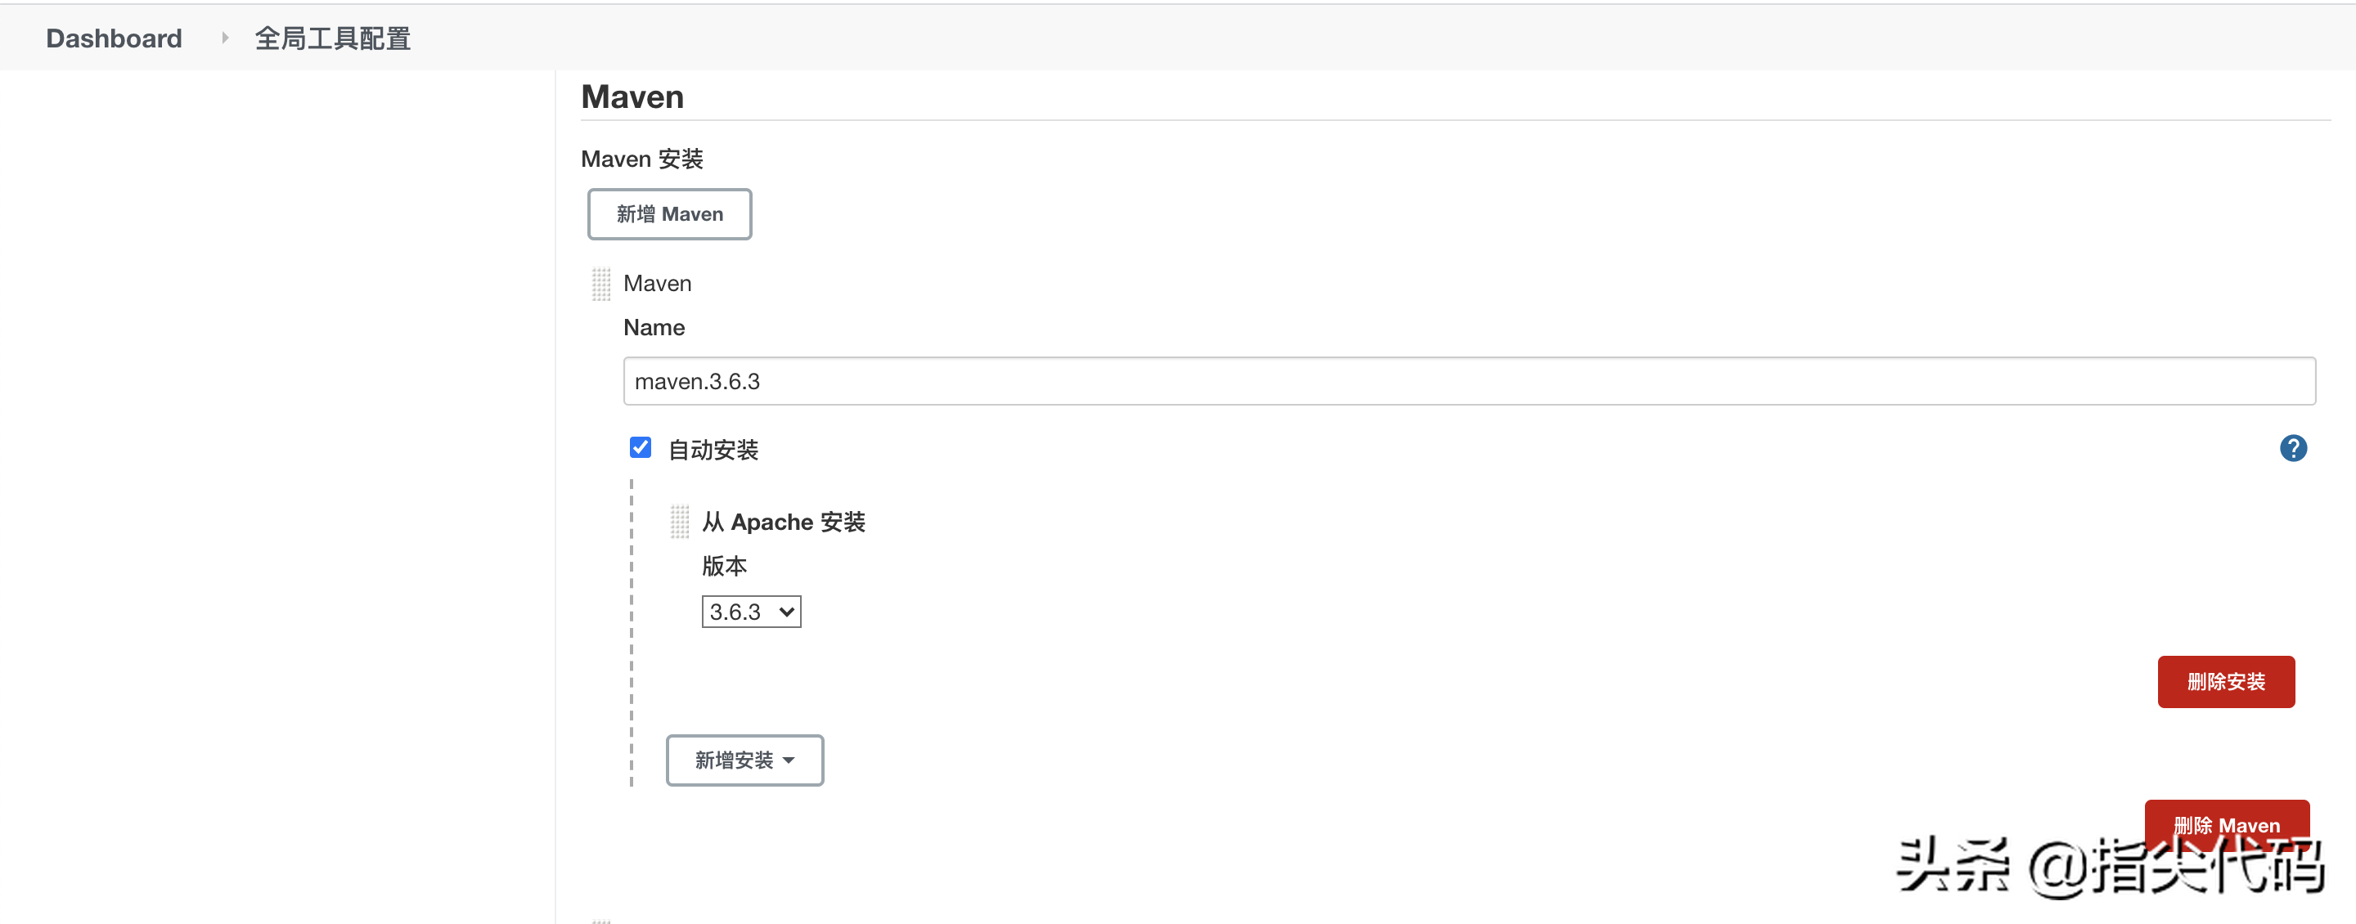
Task: Click the breadcrumb arrow after Dashboard
Action: pos(224,38)
